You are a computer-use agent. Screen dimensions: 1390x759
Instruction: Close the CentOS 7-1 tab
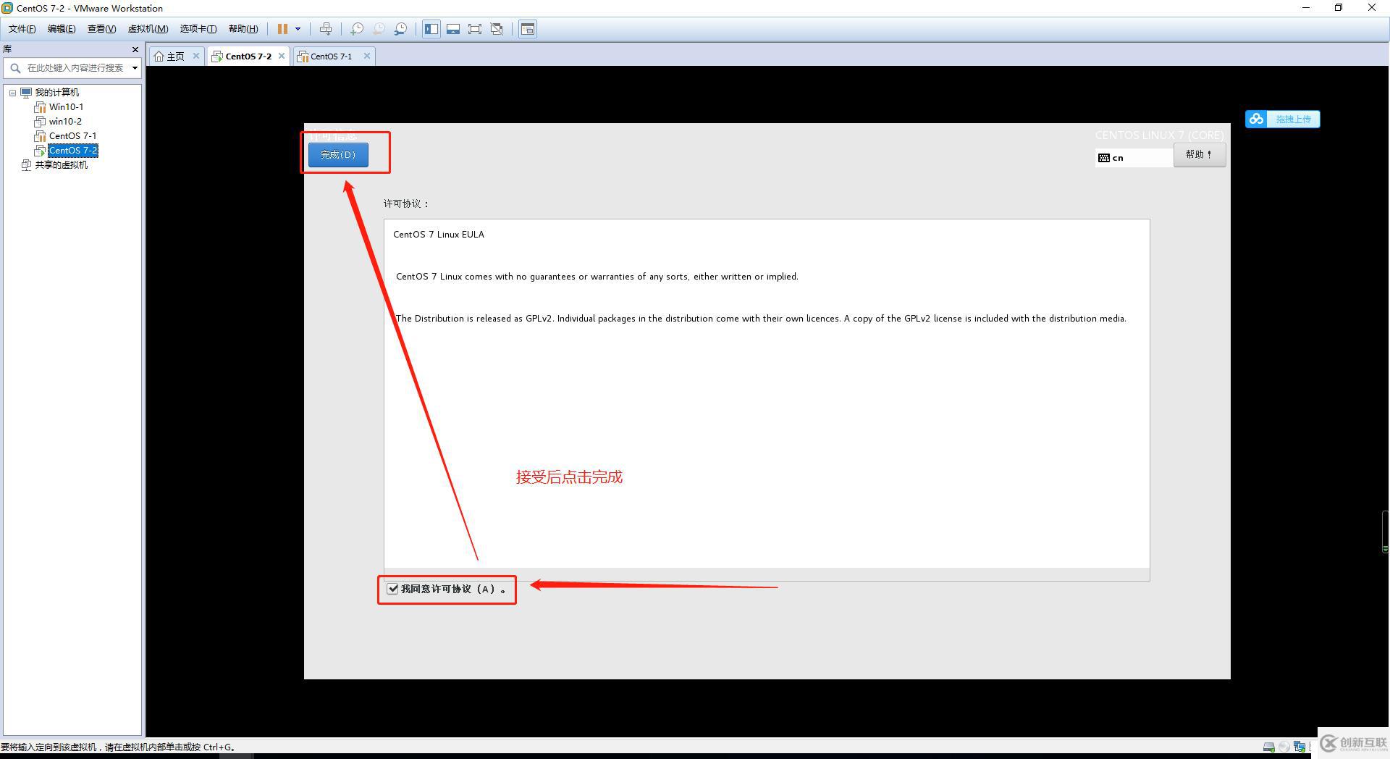click(x=367, y=56)
